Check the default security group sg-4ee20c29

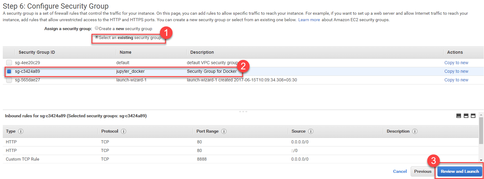tap(9, 63)
